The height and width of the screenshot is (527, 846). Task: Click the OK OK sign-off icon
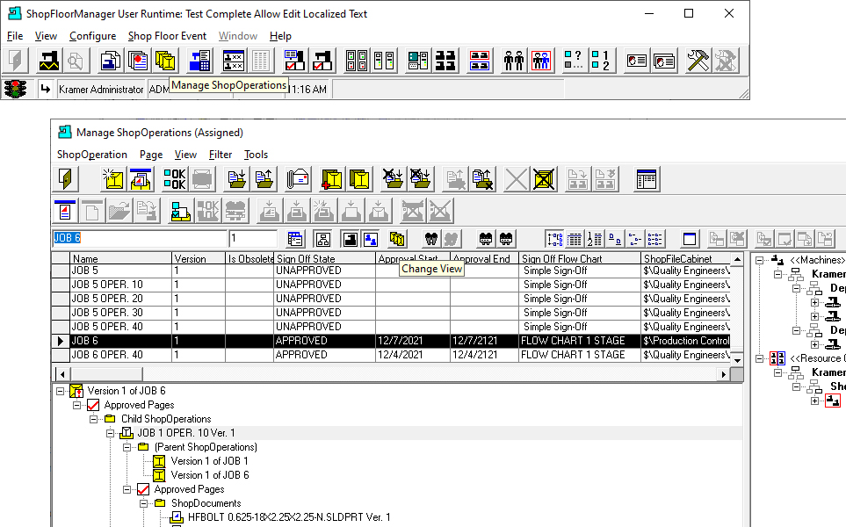tap(174, 179)
